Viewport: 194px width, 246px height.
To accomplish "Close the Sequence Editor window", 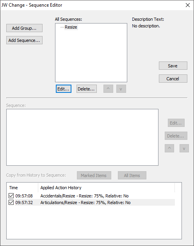I will (188, 5).
